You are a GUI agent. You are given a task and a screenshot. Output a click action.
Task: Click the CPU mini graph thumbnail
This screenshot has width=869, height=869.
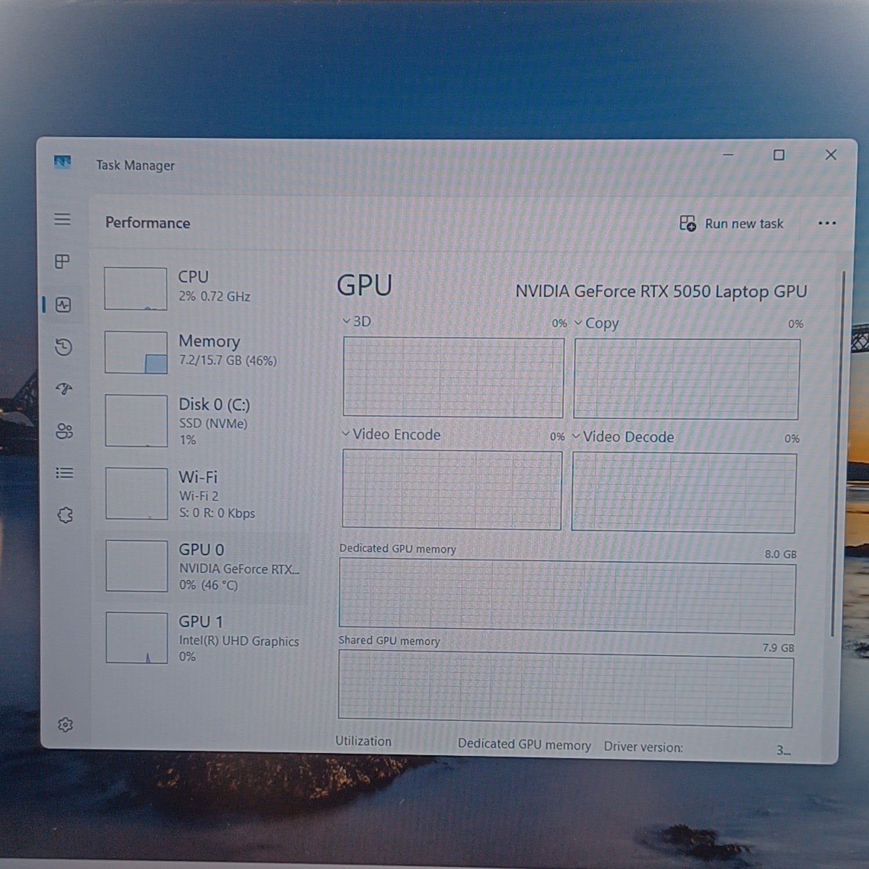tap(136, 289)
